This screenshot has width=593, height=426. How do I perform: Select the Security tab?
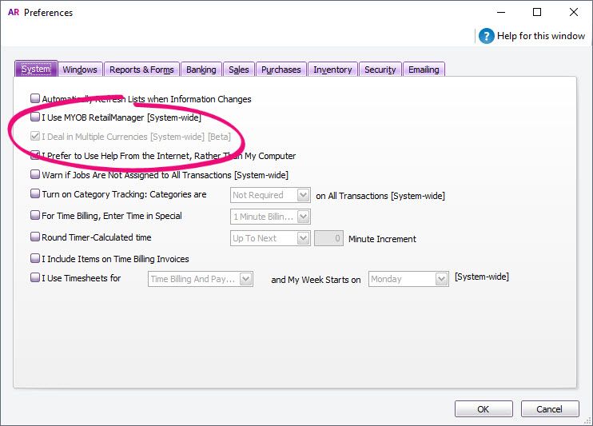click(380, 70)
